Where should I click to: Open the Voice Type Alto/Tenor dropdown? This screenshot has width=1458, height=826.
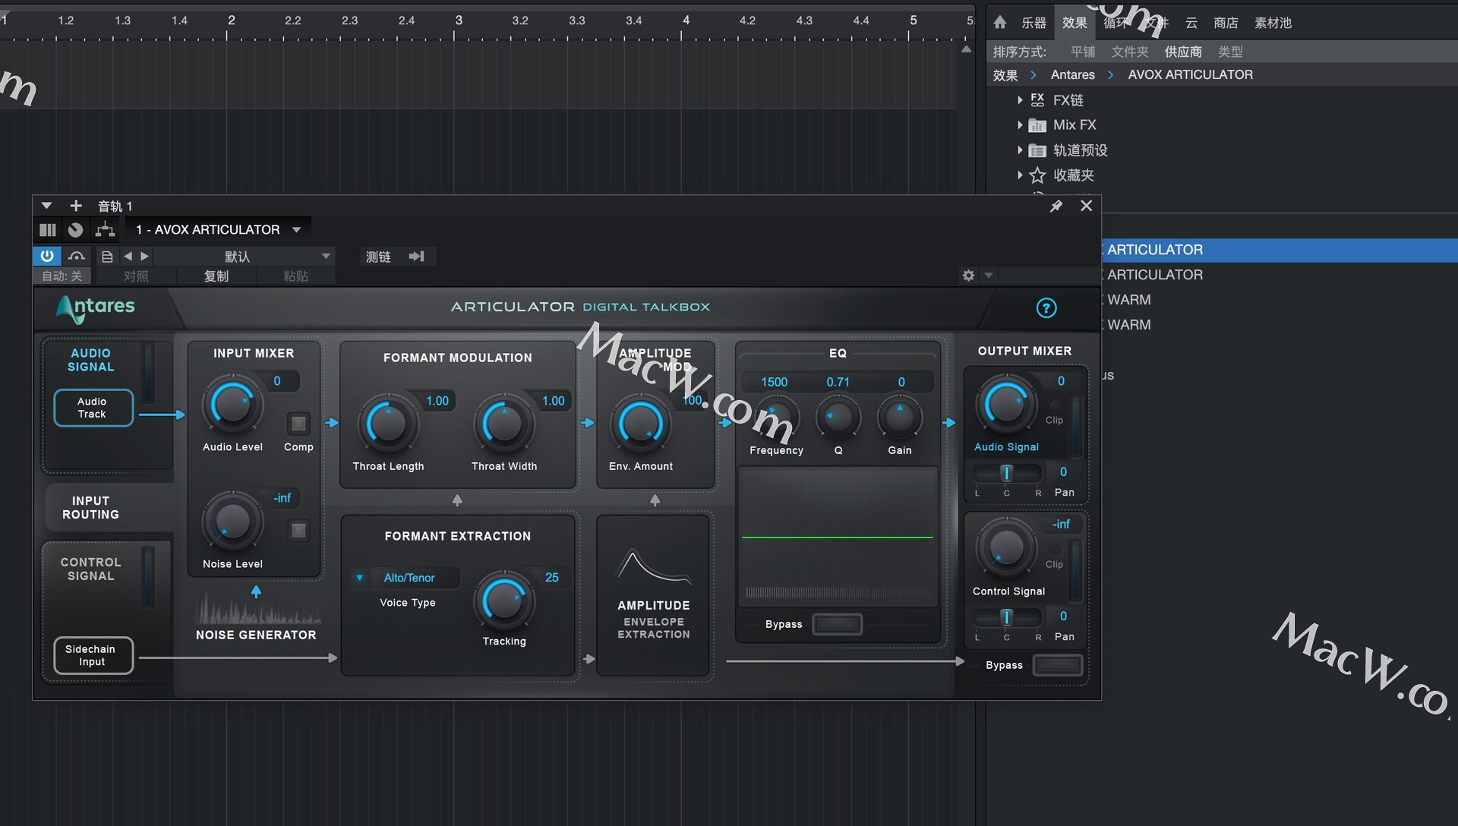pyautogui.click(x=405, y=578)
